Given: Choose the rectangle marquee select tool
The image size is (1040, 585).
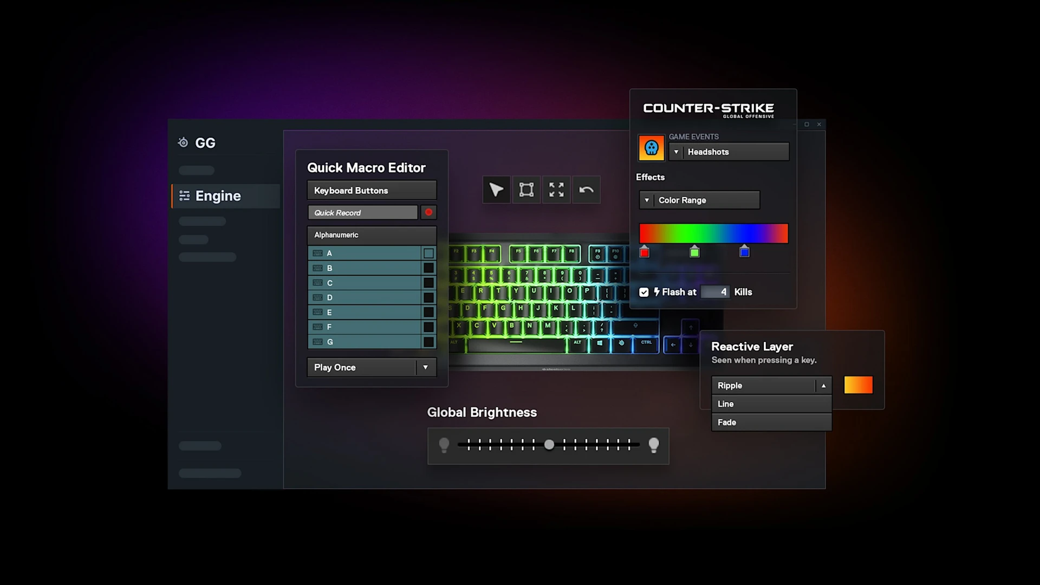Looking at the screenshot, I should pyautogui.click(x=526, y=190).
